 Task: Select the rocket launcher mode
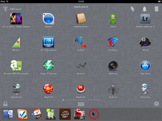(x=145, y=9)
